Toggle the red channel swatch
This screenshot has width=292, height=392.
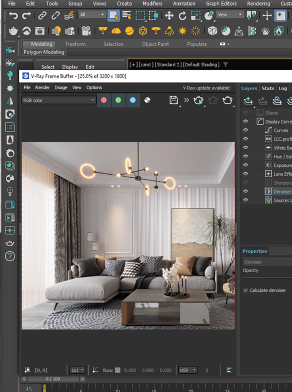pos(104,100)
